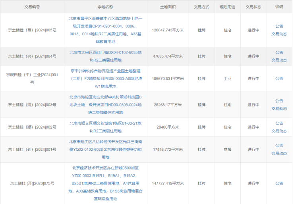Open the 海淀区海淀北部中关村翠湖科技园 parcel link
The height and width of the screenshot is (204, 294).
[105, 105]
